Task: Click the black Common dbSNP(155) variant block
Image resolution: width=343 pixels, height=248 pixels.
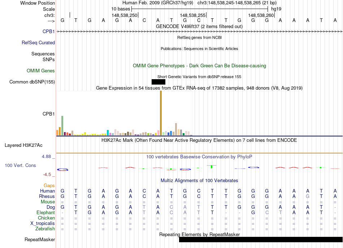Action: tap(159, 82)
